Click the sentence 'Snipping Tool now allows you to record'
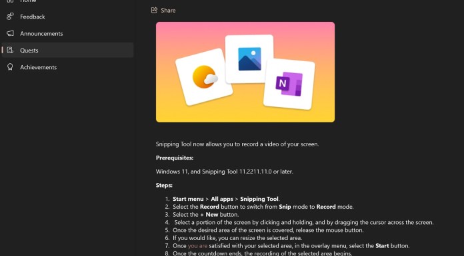This screenshot has width=464, height=256. pyautogui.click(x=237, y=144)
